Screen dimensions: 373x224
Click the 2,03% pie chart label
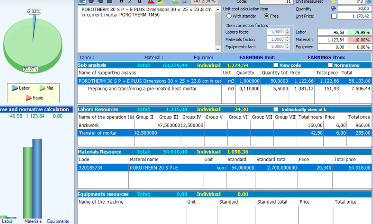(x=34, y=12)
